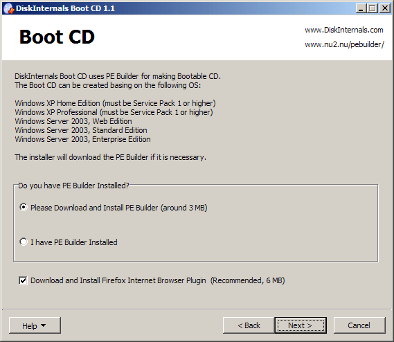Choose the I have PE Builder Installed option
The width and height of the screenshot is (394, 342).
(x=24, y=242)
